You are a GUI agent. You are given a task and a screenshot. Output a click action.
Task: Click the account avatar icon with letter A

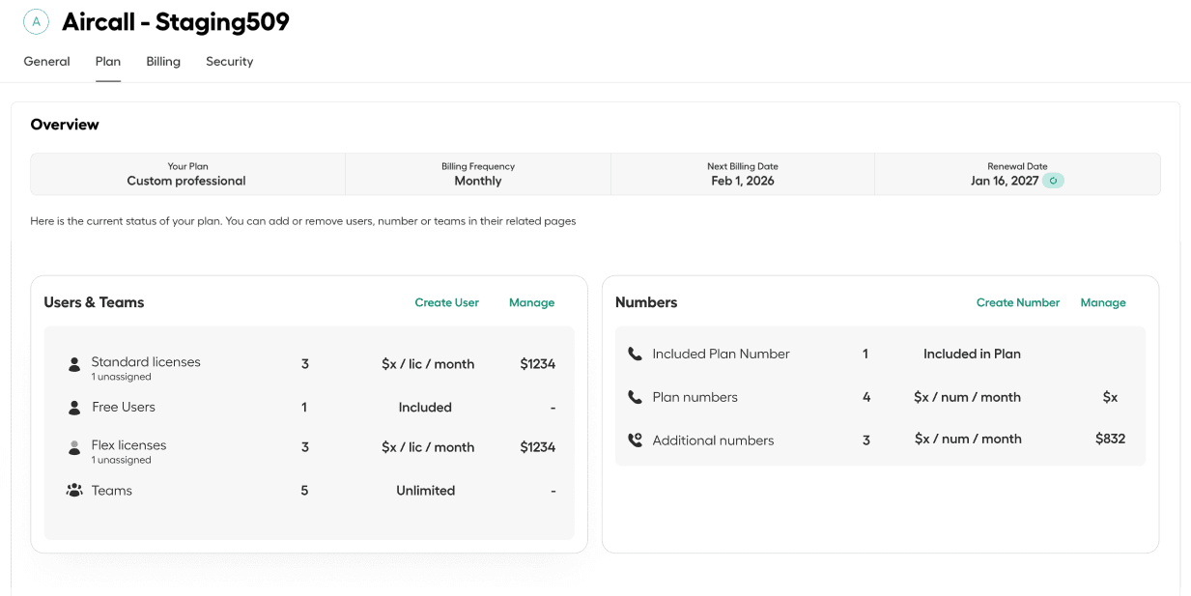[37, 21]
